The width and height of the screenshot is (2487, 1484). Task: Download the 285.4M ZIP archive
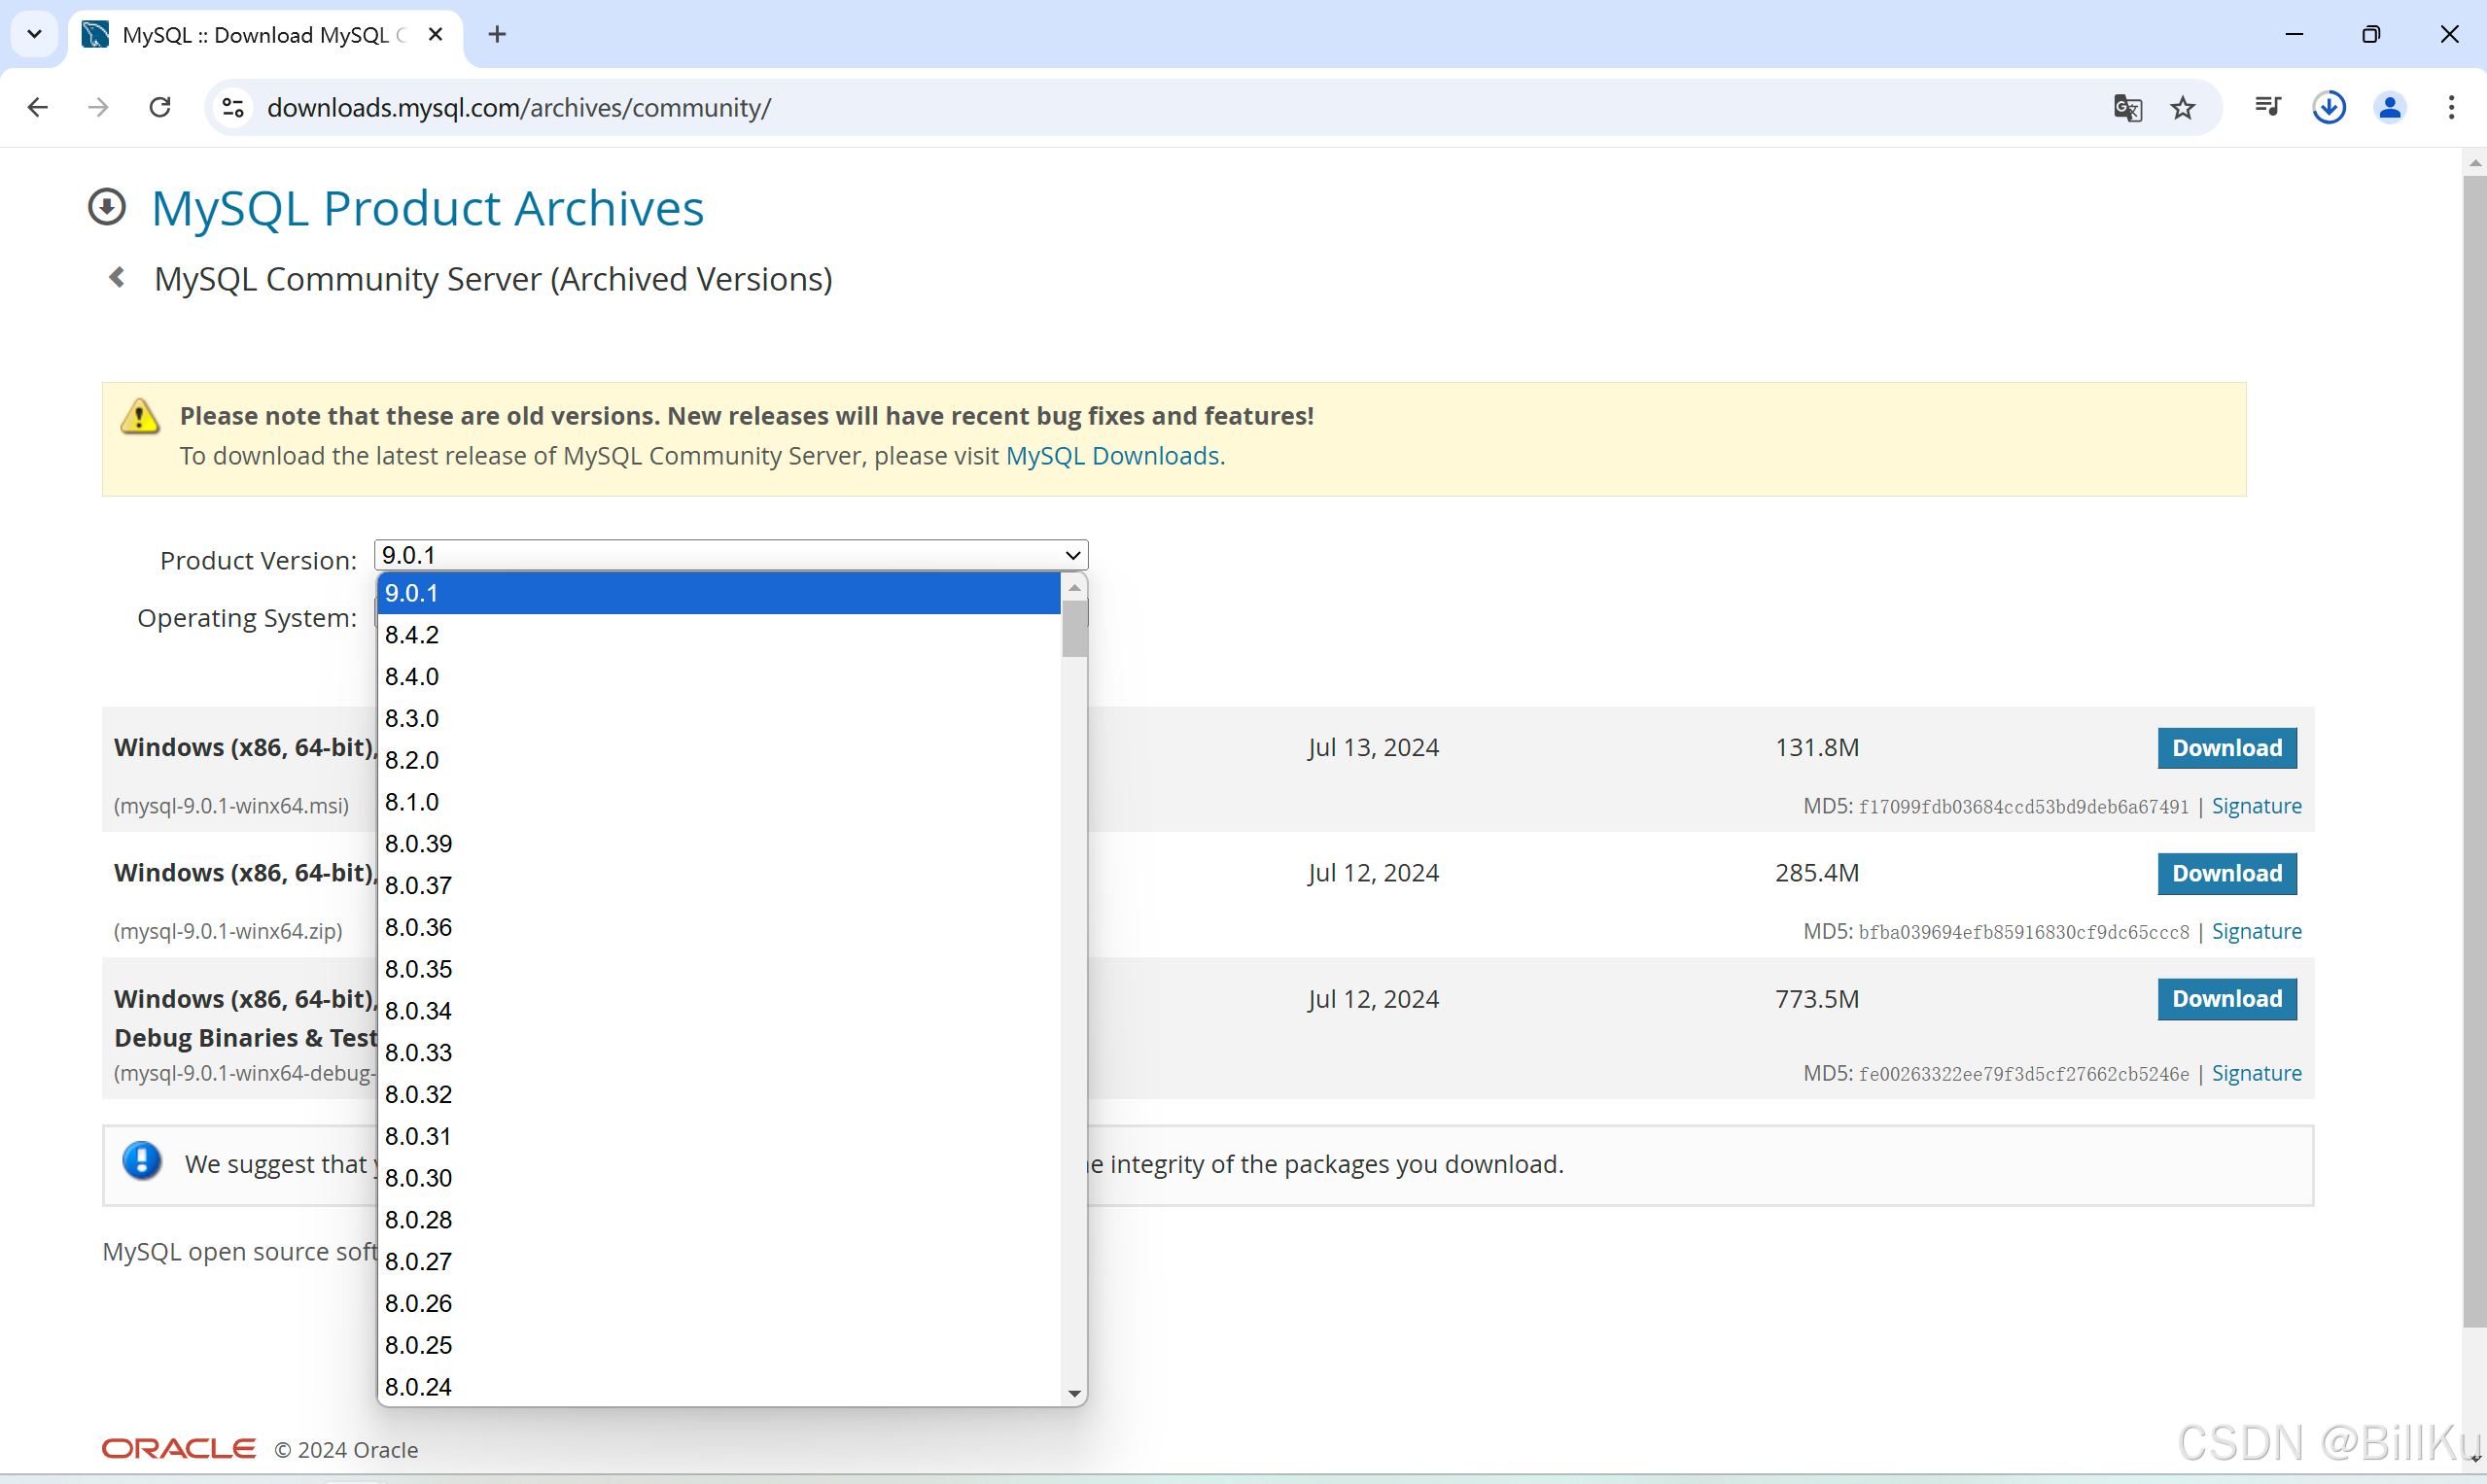[2226, 873]
